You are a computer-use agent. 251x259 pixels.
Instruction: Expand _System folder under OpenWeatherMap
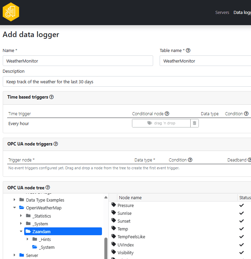pos(21,224)
